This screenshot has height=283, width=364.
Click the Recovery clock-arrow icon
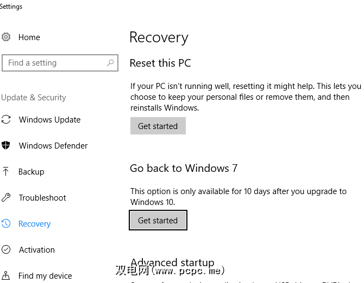point(6,223)
